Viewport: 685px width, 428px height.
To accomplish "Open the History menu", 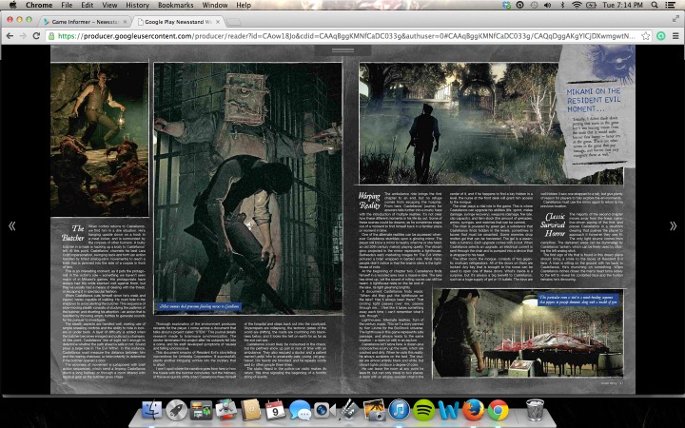I will point(137,5).
